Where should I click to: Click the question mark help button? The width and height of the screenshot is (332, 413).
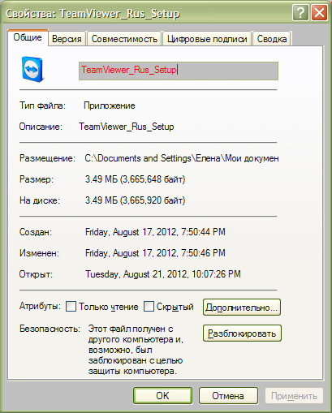pos(300,13)
